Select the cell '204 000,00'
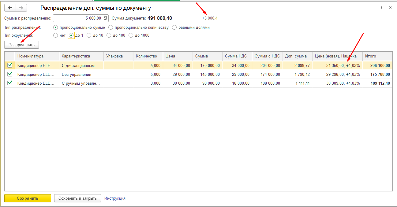This screenshot has height=207, width=397. pos(267,65)
